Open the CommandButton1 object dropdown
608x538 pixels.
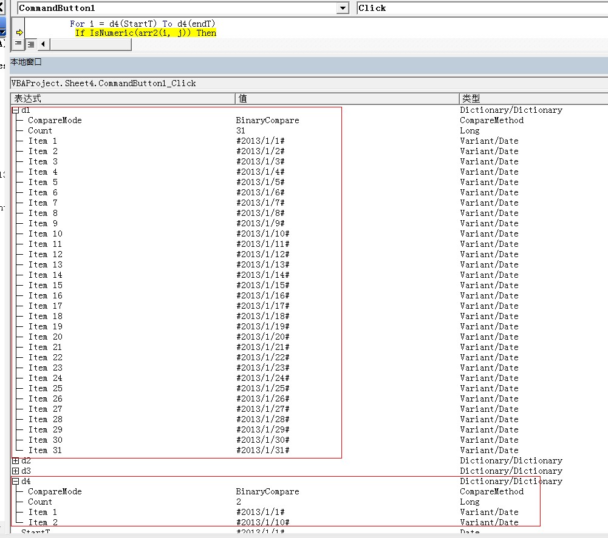(343, 8)
